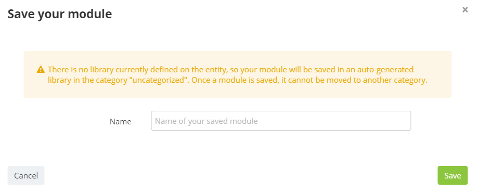Click the "auto-generated" text in the warning

tap(386, 70)
